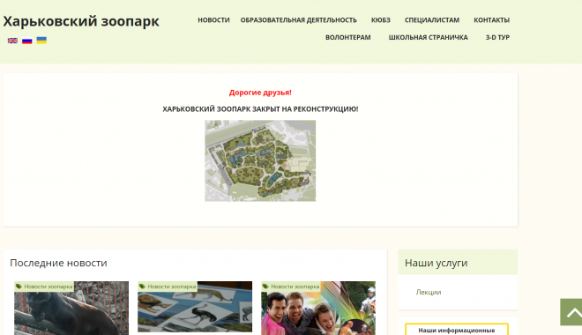Viewport: 582px width, 335px height.
Task: Open the Специалистам menu item
Action: click(x=432, y=20)
